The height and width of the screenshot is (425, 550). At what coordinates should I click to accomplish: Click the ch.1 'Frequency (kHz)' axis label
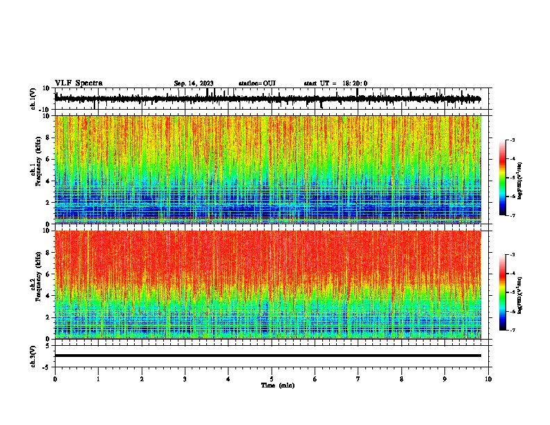point(38,161)
